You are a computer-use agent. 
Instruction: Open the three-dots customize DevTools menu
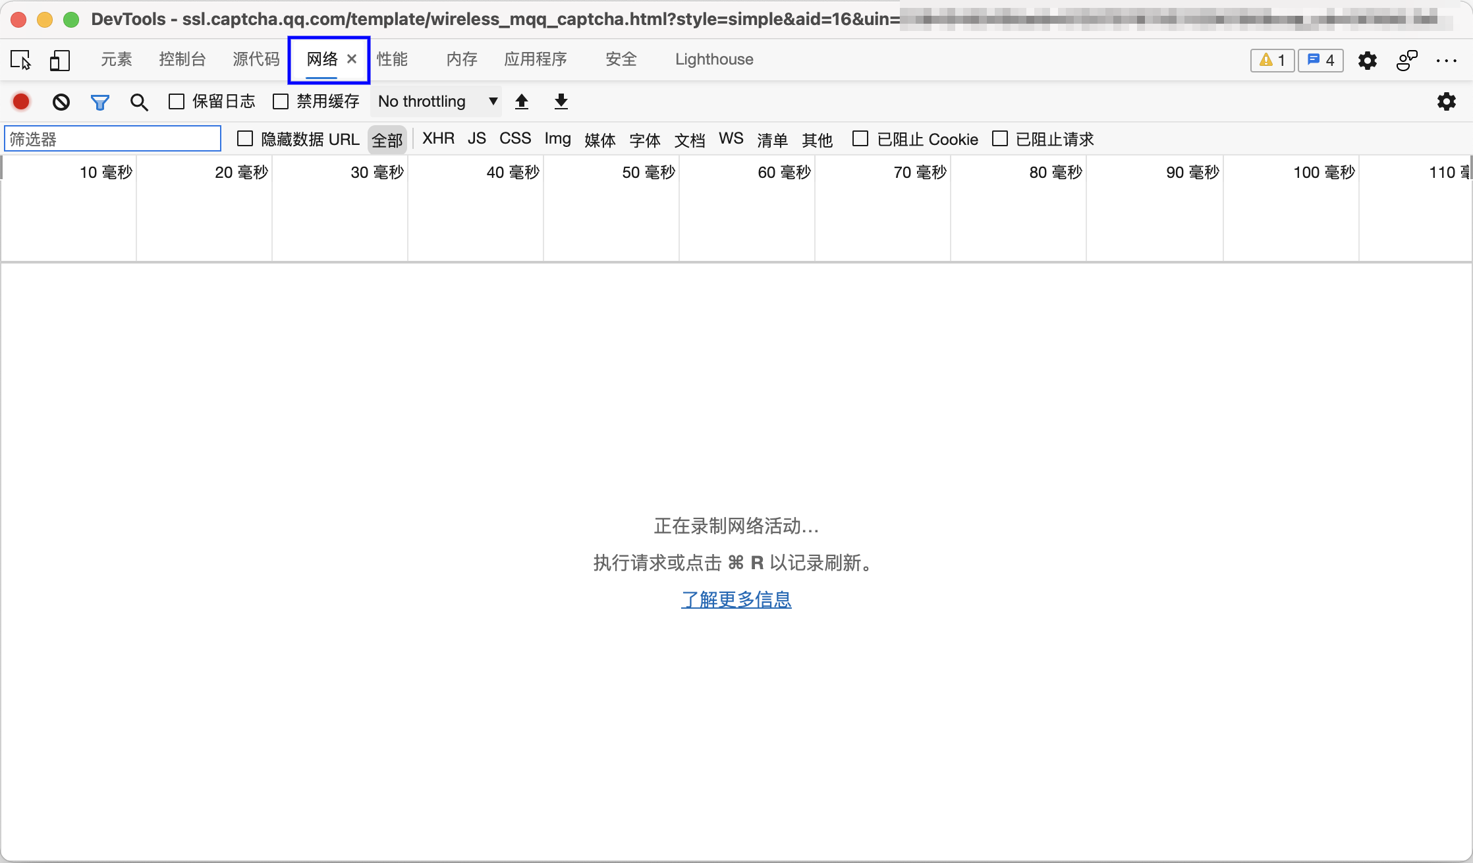pos(1446,60)
